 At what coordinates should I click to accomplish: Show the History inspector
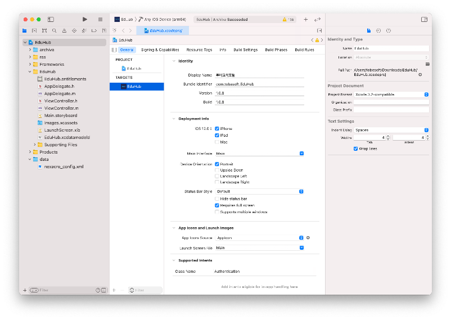coord(378,30)
